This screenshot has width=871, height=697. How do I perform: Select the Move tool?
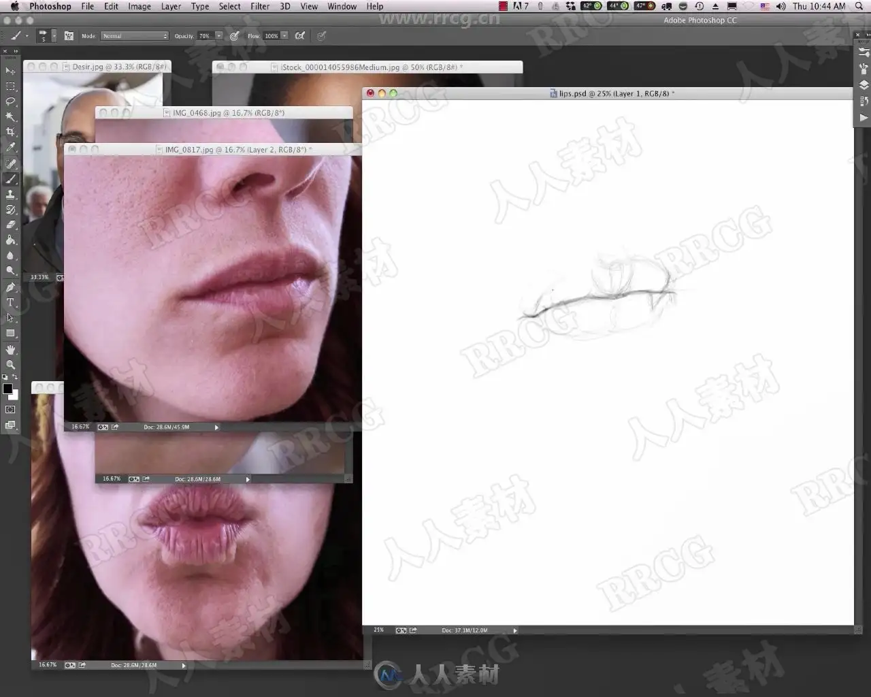pyautogui.click(x=10, y=71)
